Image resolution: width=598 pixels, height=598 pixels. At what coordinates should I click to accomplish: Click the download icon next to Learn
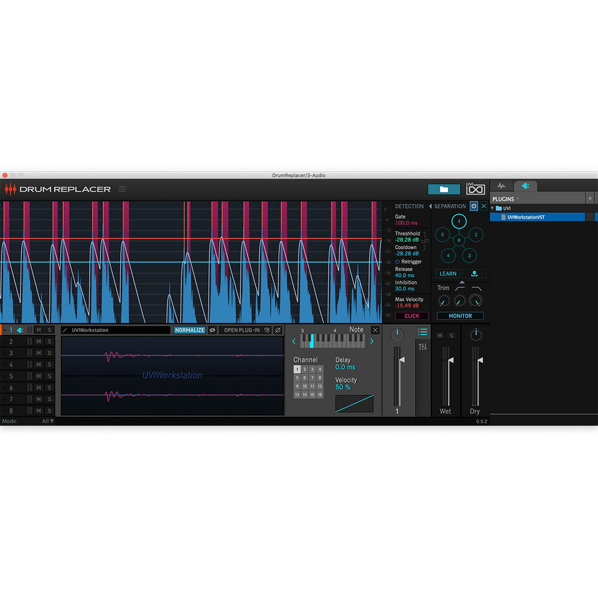(474, 273)
